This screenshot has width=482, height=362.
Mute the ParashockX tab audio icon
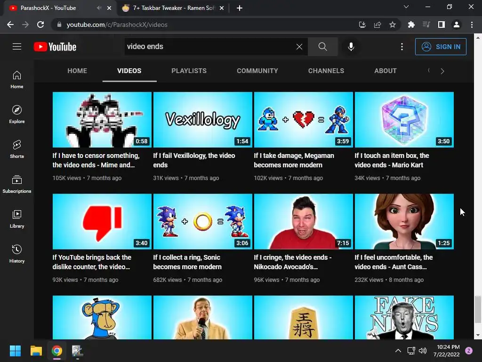(99, 8)
